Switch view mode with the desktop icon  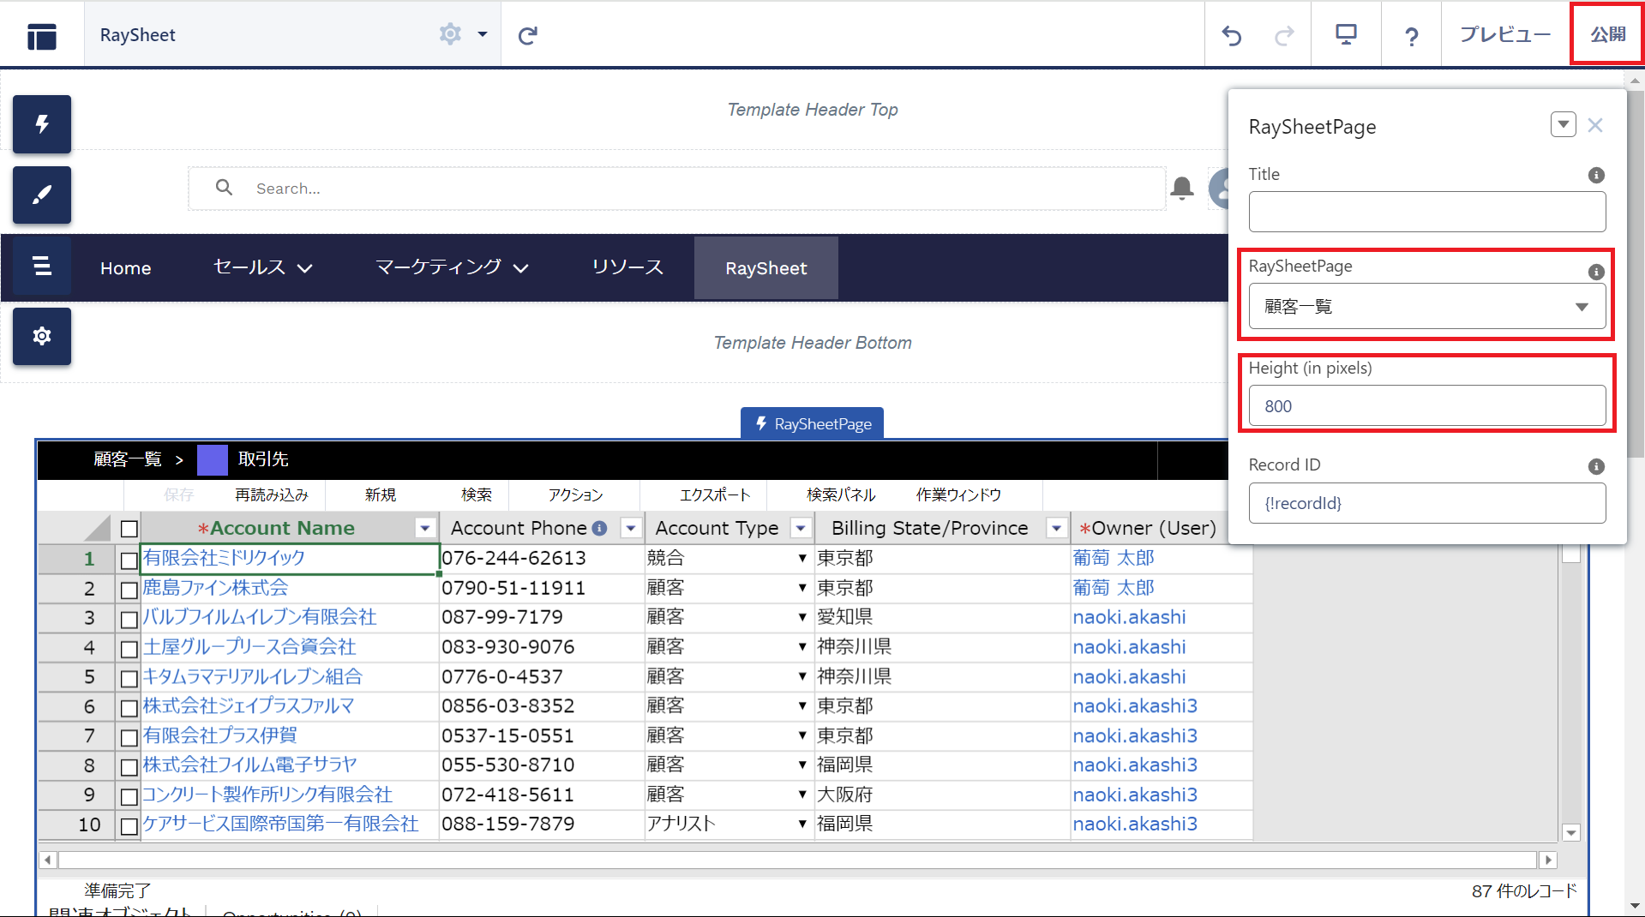tap(1346, 34)
